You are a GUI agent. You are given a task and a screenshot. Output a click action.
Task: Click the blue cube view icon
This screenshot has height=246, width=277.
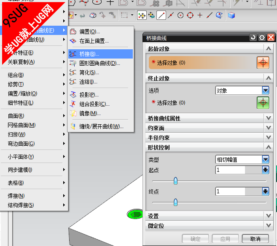click(231, 15)
